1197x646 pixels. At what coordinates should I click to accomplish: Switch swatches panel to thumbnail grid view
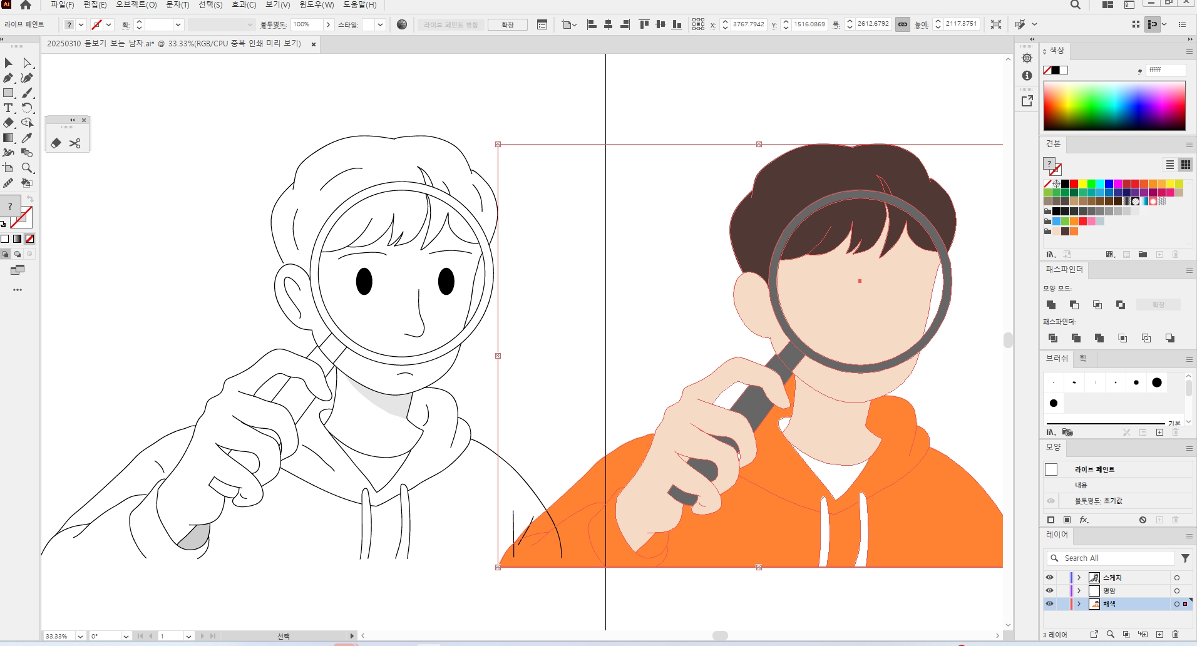click(1186, 165)
